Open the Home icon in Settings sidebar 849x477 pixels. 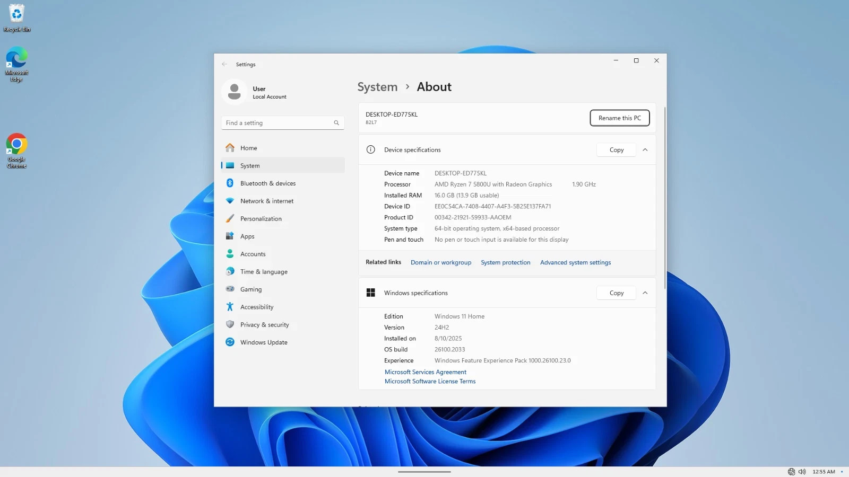click(x=230, y=148)
